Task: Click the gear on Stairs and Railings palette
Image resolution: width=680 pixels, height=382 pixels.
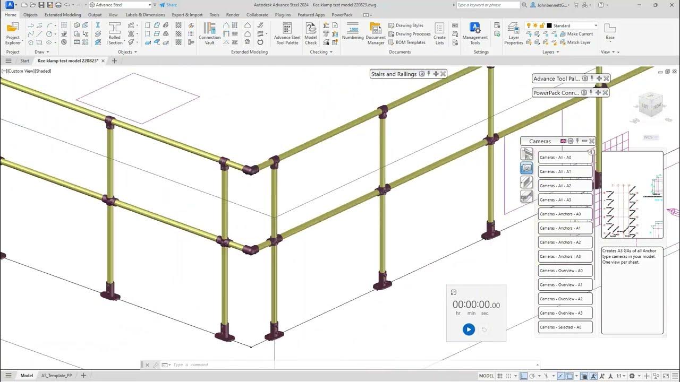Action: (422, 74)
